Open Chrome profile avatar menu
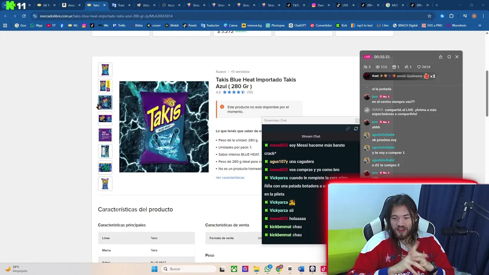This screenshot has height=275, width=489. coord(474,16)
